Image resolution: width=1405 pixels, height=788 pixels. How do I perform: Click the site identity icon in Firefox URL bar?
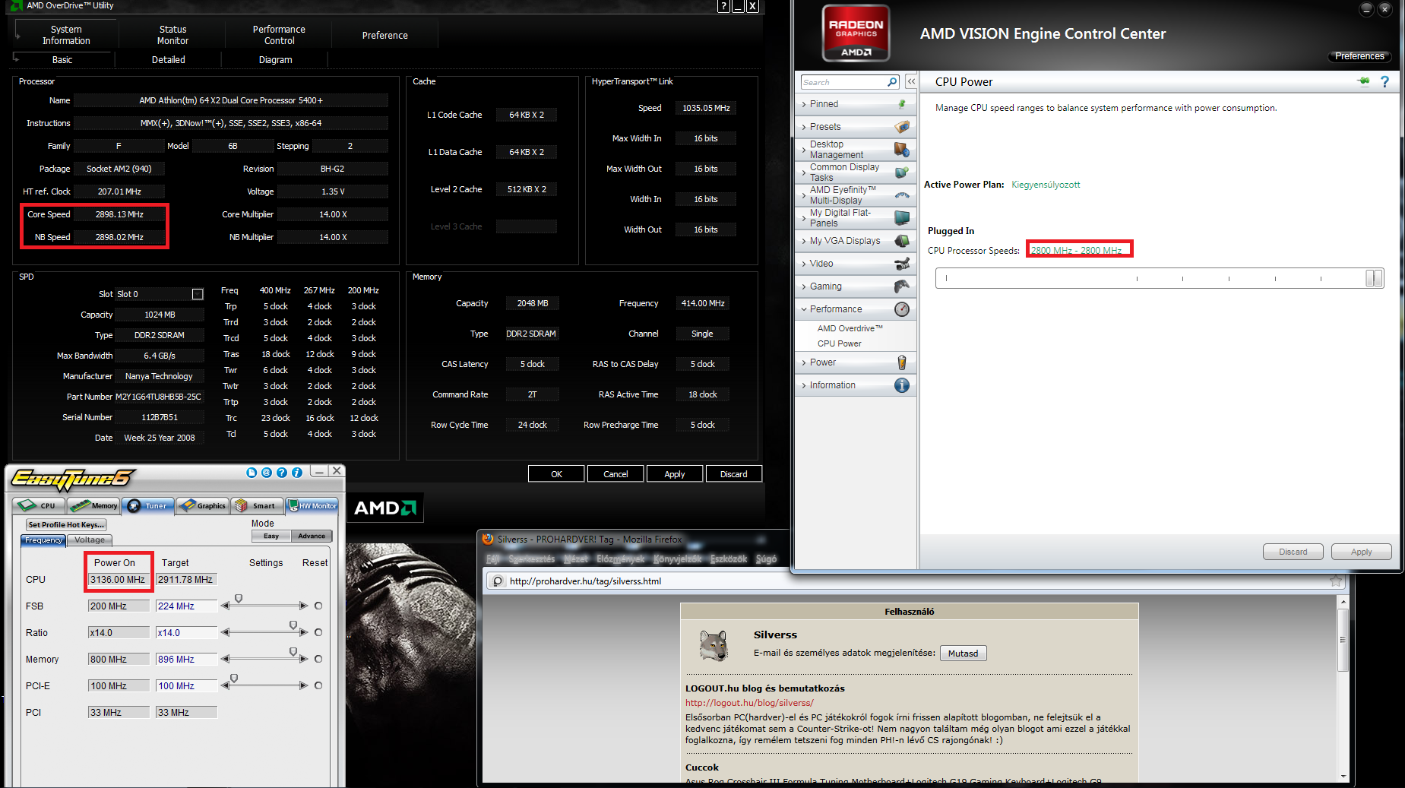coord(498,581)
